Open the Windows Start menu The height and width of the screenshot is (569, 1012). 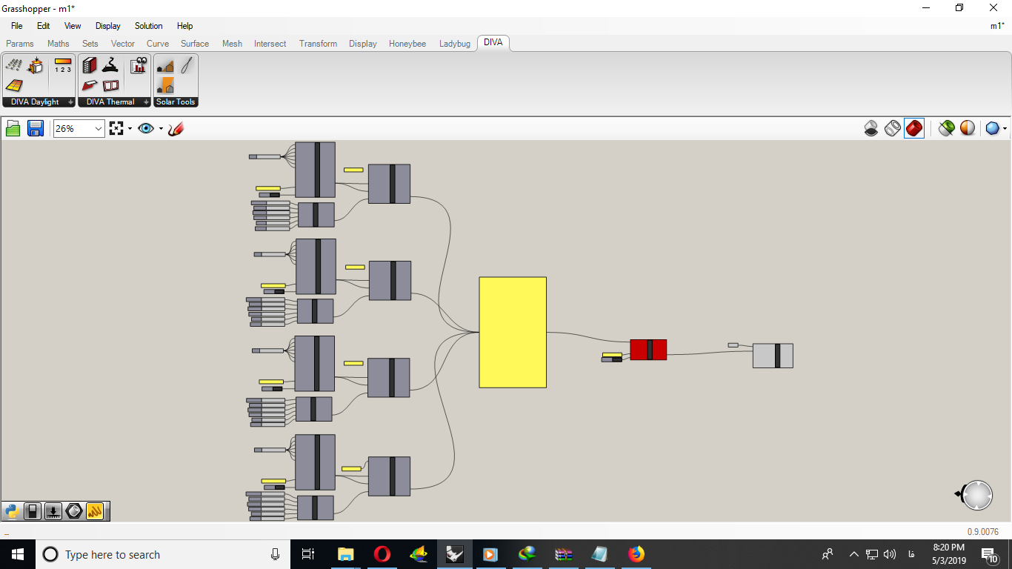click(x=18, y=554)
